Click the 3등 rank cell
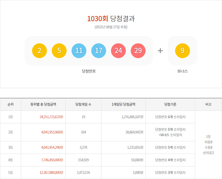The image size is (222, 179). (x=11, y=147)
